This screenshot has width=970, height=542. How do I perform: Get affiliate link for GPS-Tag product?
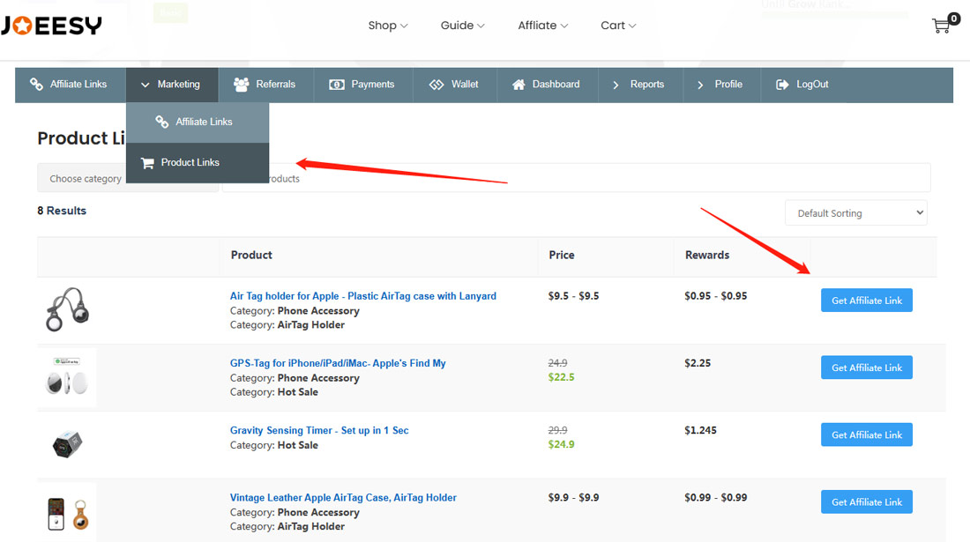point(866,368)
